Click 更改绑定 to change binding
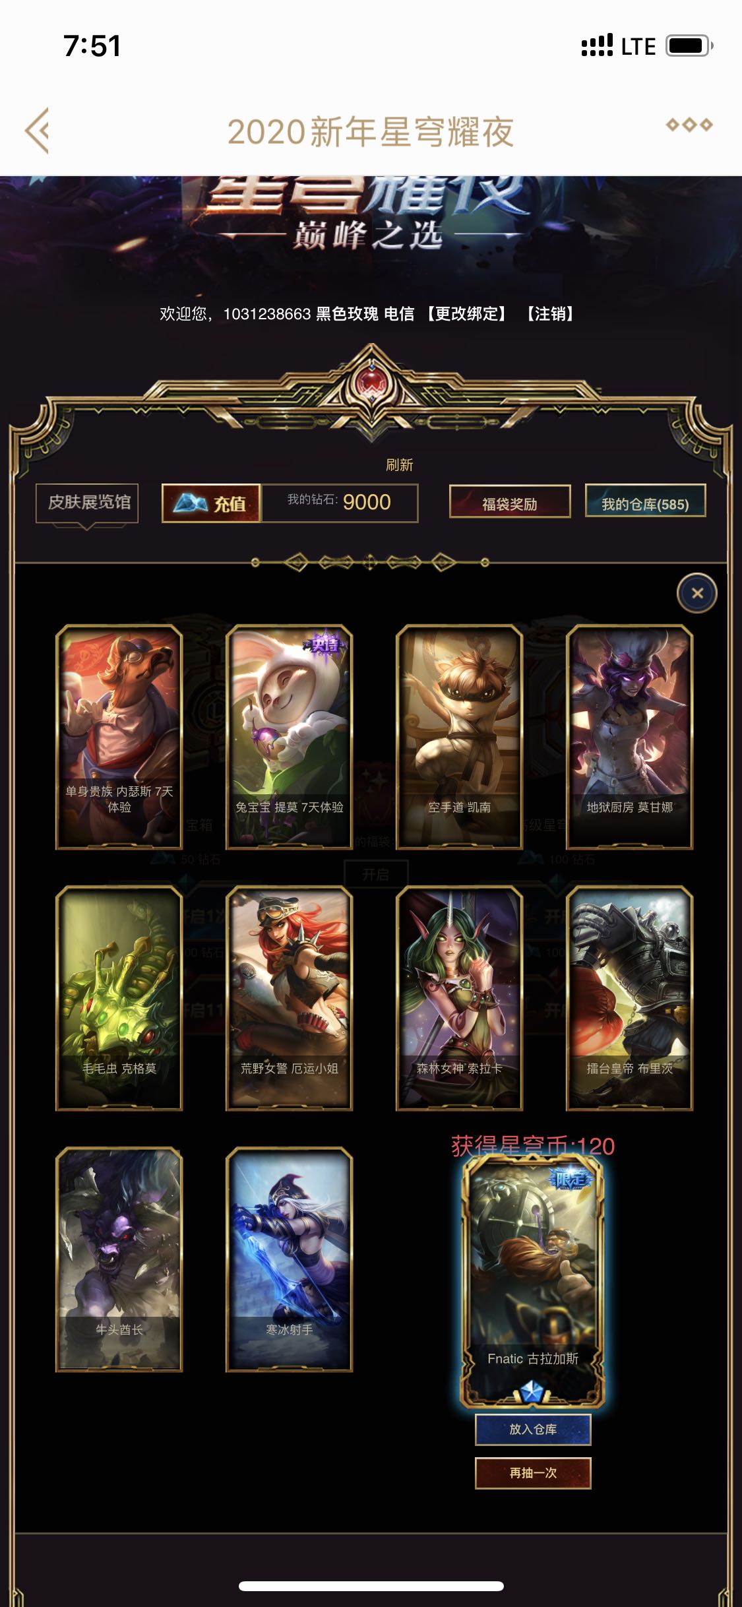The height and width of the screenshot is (1607, 742). coord(466,314)
